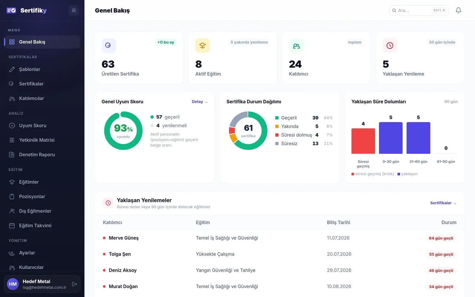475x297 pixels.
Task: Click the HM avatar circle
Action: coord(13,284)
